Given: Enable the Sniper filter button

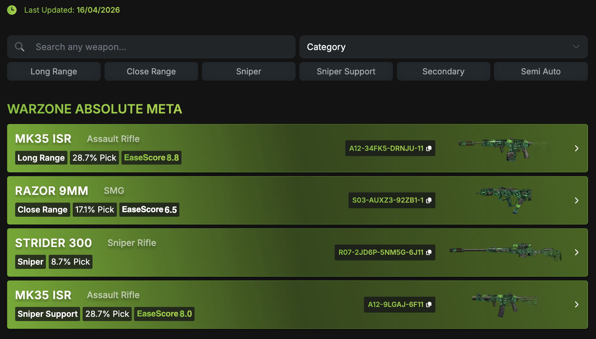Looking at the screenshot, I should pos(249,72).
